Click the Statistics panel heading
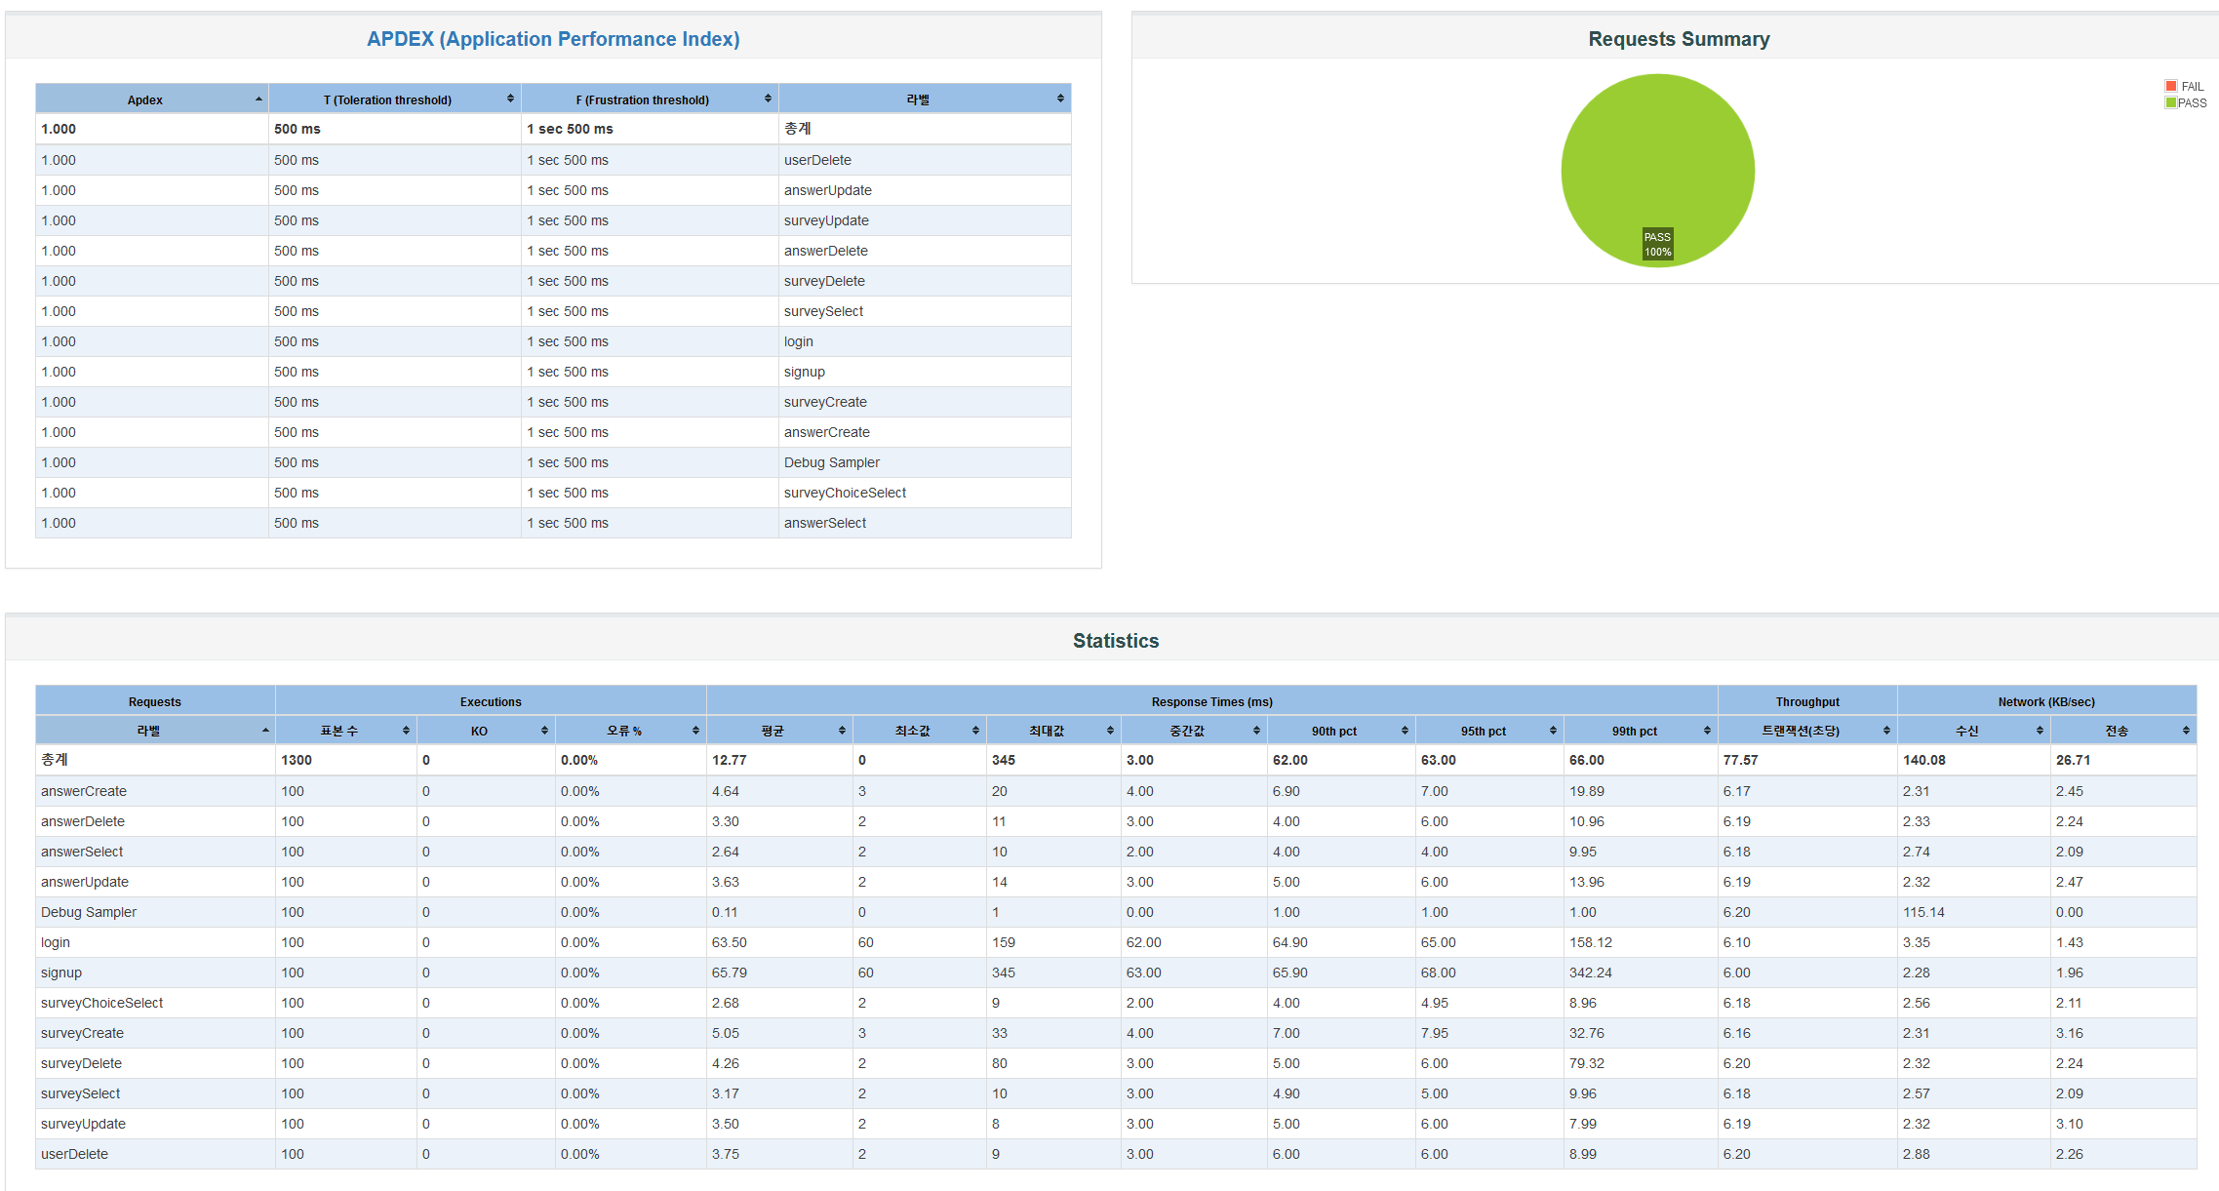The height and width of the screenshot is (1191, 2219). 1115,641
